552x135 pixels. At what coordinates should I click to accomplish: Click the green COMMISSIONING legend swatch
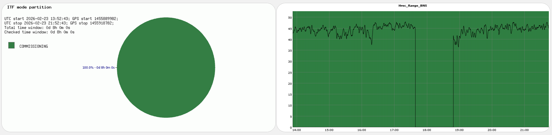tap(11, 45)
